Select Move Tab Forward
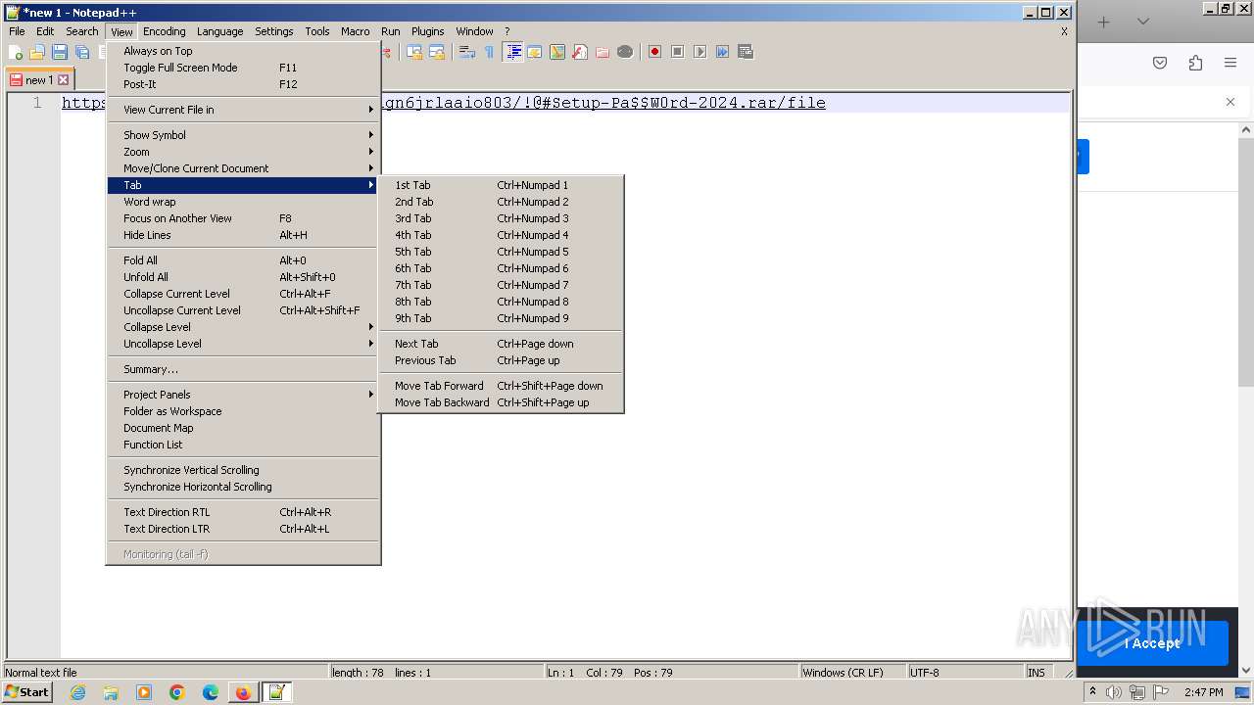 click(501, 386)
